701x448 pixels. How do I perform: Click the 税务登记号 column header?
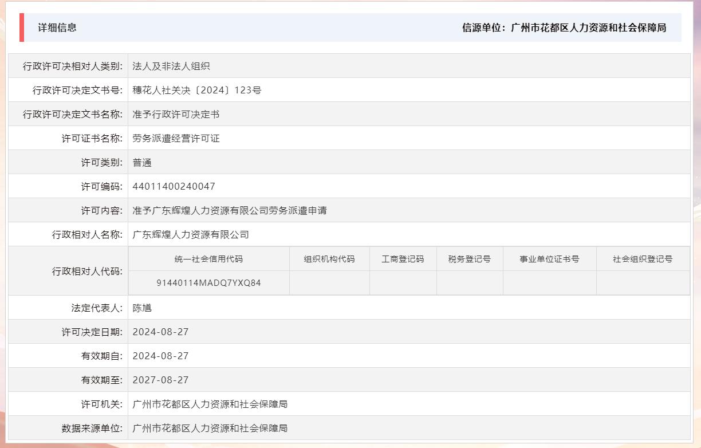470,259
